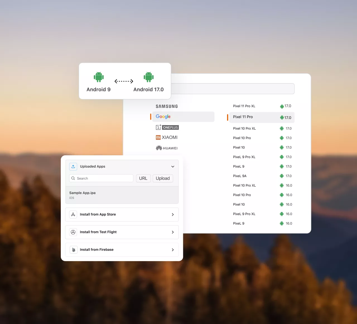Expand Install from App Store chevron
Image resolution: width=357 pixels, height=324 pixels.
173,215
